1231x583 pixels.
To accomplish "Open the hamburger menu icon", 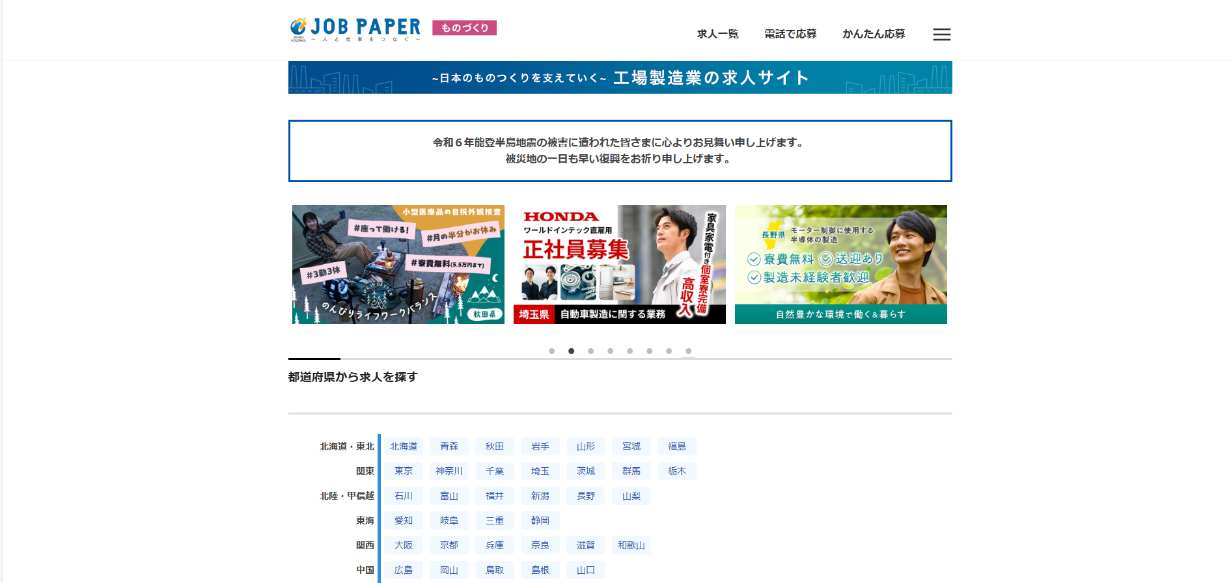I will point(941,34).
